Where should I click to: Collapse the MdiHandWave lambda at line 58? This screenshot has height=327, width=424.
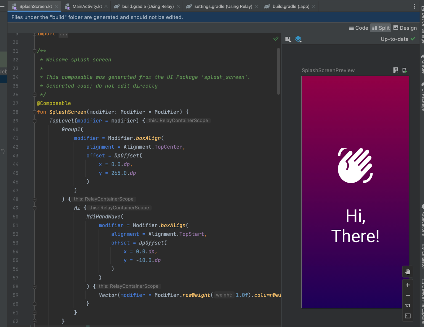[x=34, y=287]
